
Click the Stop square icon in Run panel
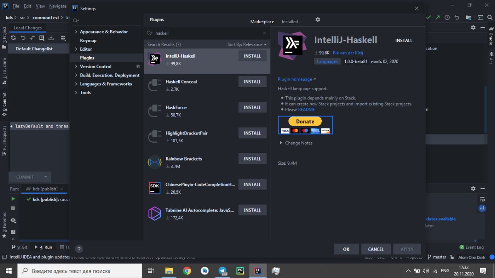[13, 208]
